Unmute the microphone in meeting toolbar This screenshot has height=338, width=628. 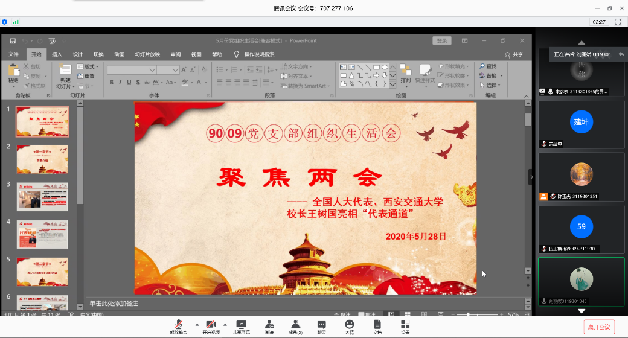click(x=178, y=325)
